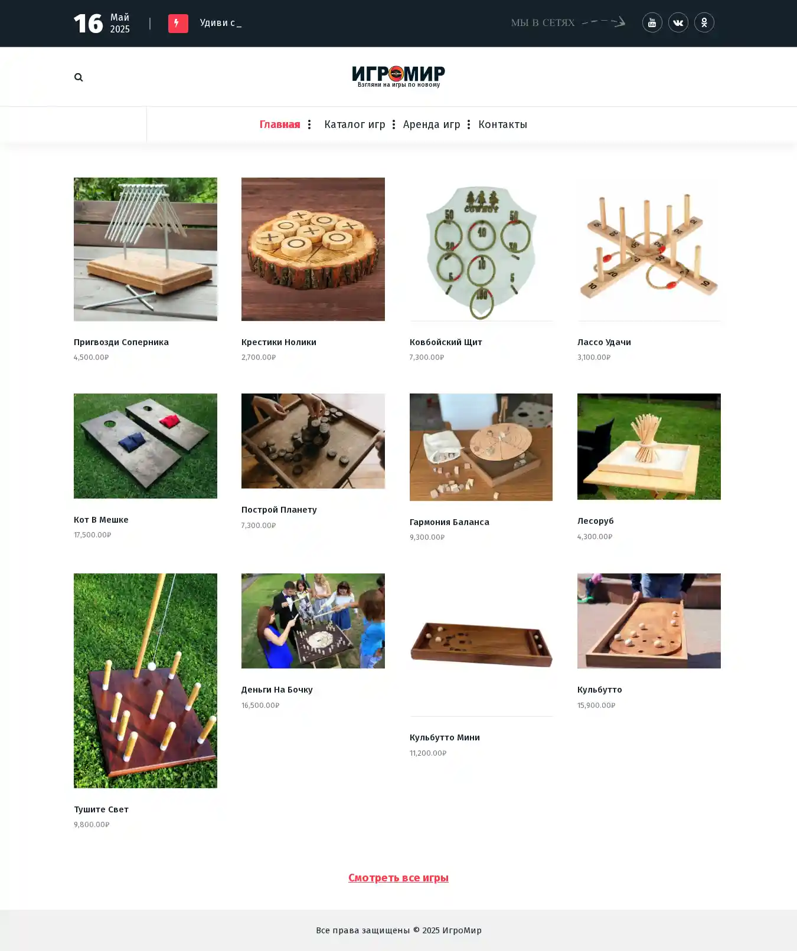Open the Контакты menu item
The width and height of the screenshot is (797, 951).
(502, 124)
